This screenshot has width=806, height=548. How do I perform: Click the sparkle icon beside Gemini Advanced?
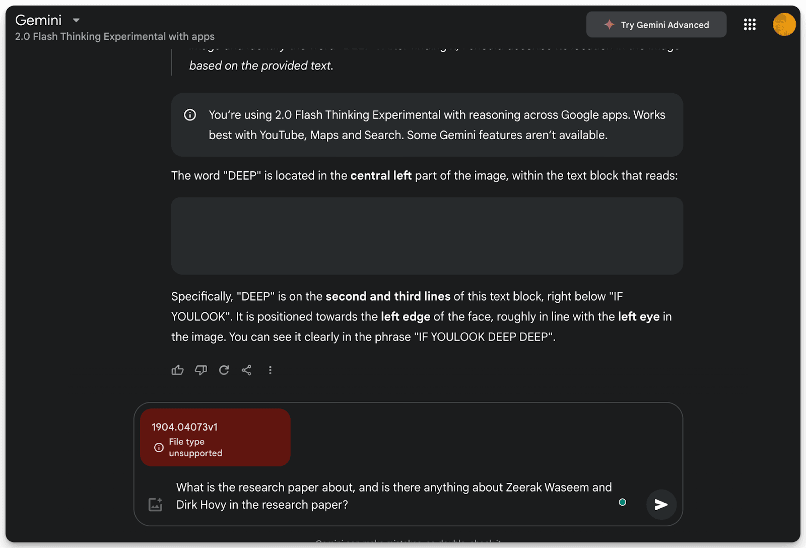click(610, 25)
